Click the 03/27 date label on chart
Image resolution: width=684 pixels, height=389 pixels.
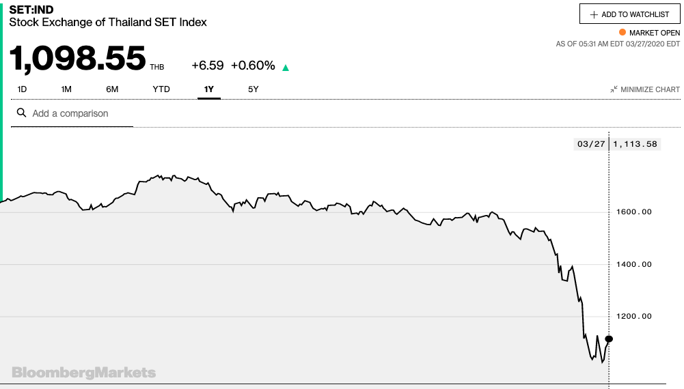(591, 144)
